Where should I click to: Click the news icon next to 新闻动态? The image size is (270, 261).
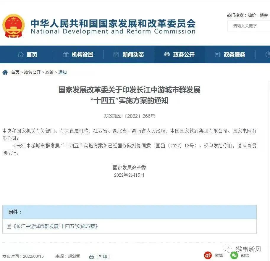click(116, 54)
